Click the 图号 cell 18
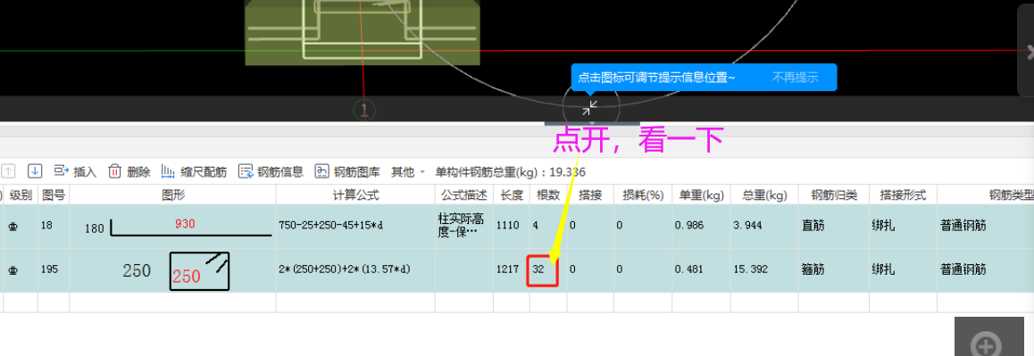 click(x=54, y=226)
